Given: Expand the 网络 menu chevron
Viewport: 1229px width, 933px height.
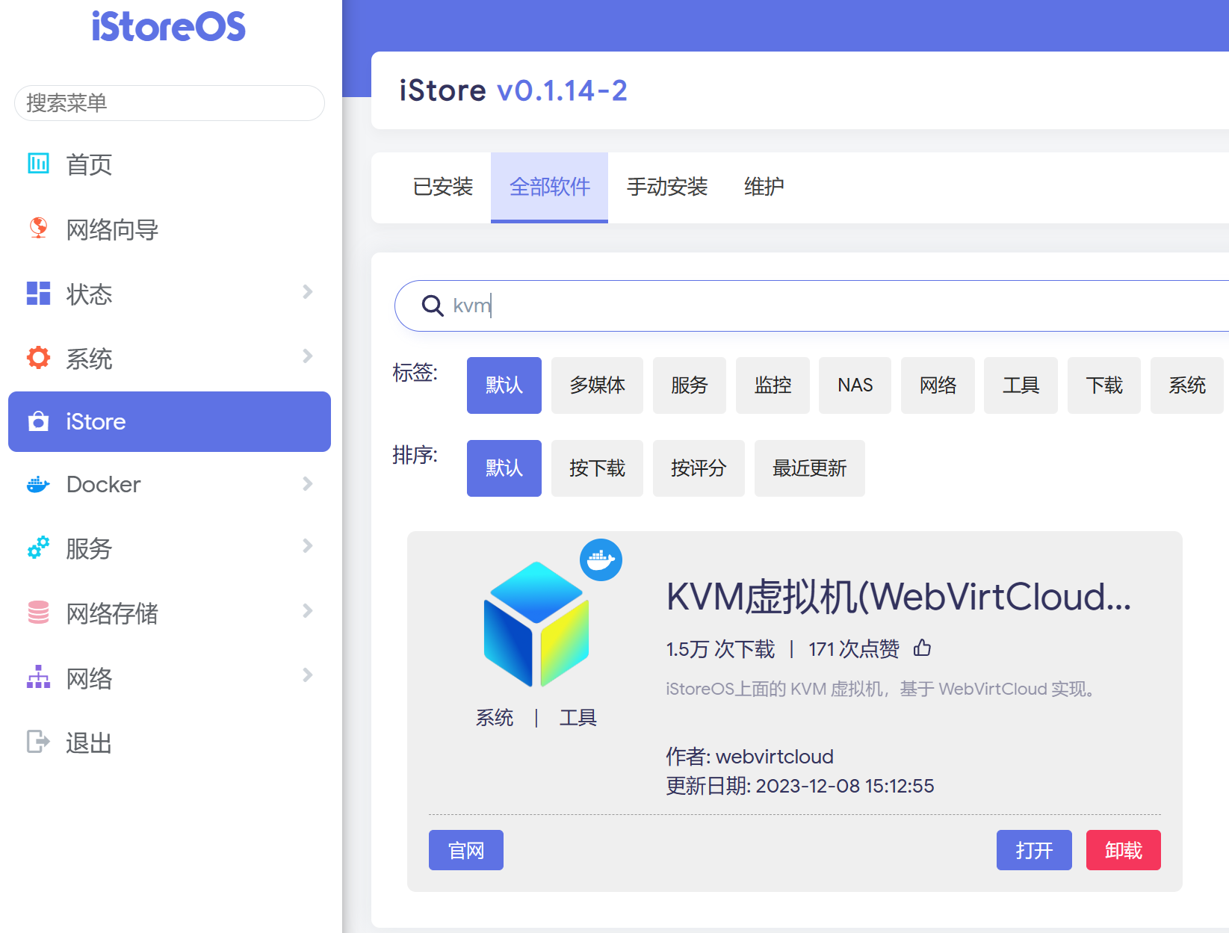Looking at the screenshot, I should [308, 675].
